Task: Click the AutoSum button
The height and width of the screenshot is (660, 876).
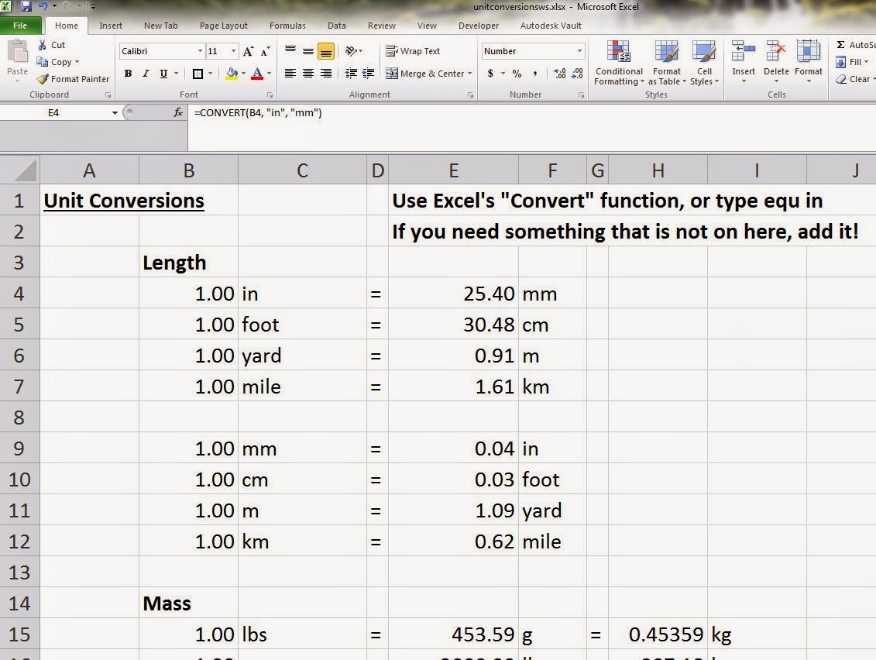Action: pyautogui.click(x=855, y=45)
